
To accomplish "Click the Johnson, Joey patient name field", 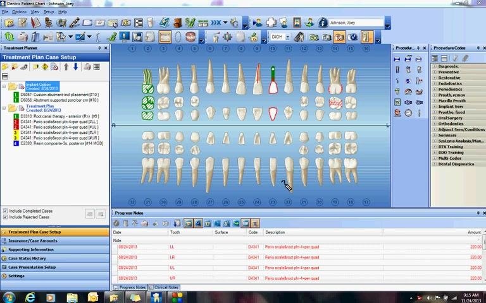I will pos(356,23).
